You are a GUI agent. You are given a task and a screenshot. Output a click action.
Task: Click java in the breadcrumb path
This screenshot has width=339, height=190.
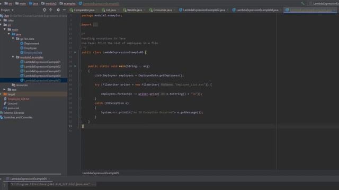(35, 4)
